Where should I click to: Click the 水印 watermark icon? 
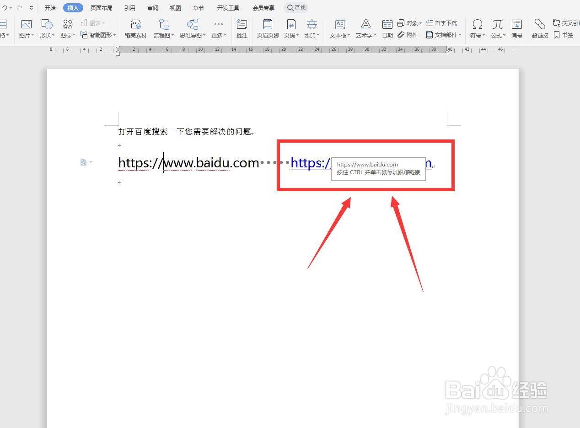(312, 24)
